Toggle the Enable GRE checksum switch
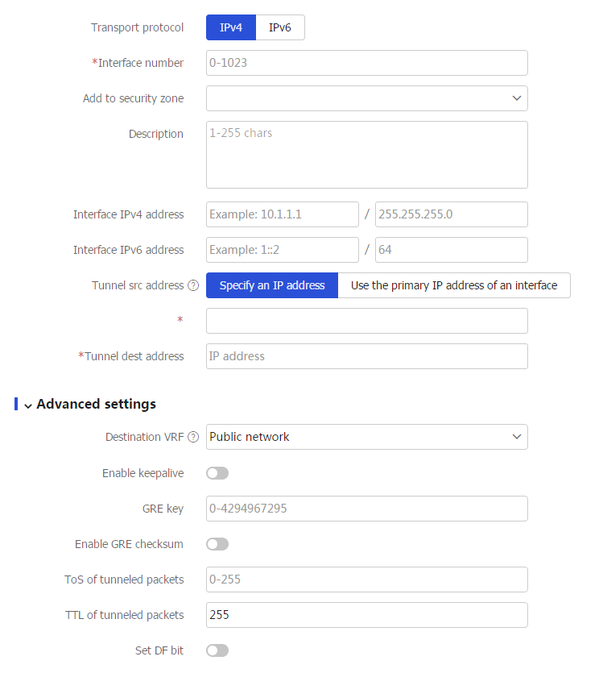603x698 pixels. (x=217, y=544)
